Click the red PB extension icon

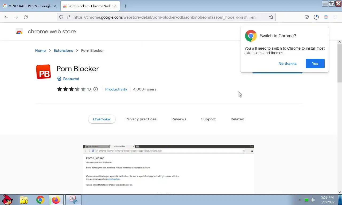[x=43, y=72]
